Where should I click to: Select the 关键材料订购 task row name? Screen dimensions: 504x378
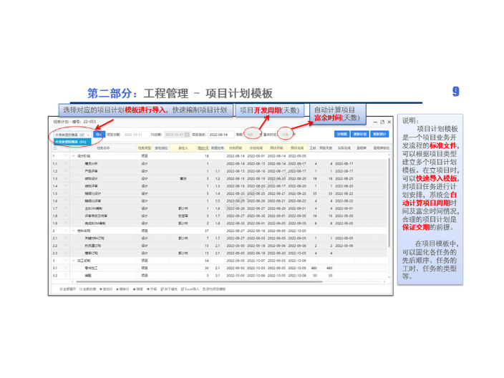[x=94, y=238]
